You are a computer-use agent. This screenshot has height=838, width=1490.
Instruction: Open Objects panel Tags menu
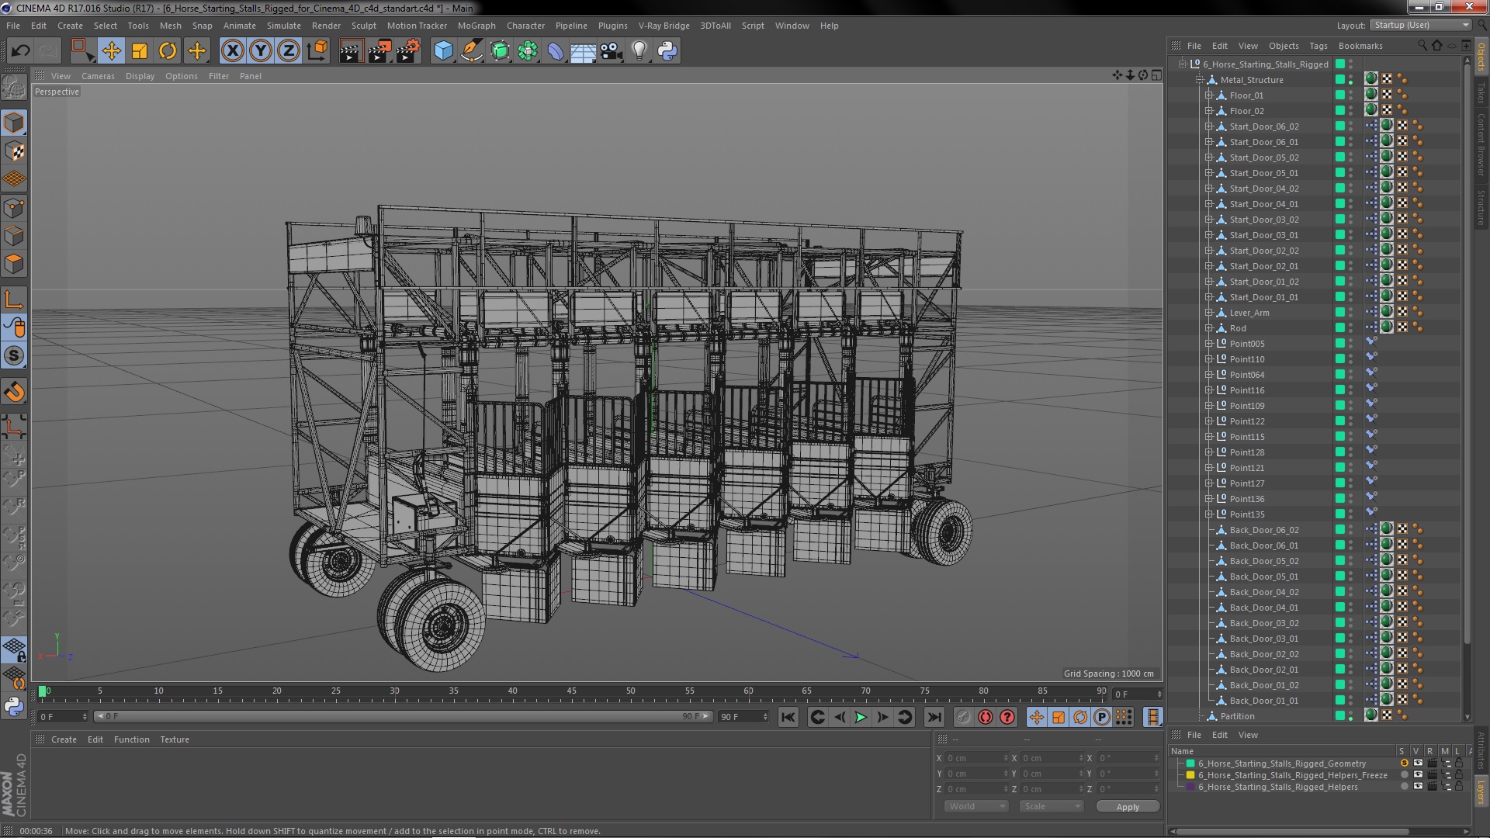pos(1318,46)
